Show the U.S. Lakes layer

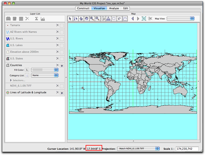coord(62,46)
